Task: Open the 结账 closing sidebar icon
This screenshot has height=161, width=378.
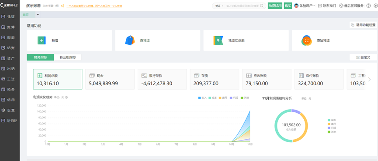Action: coord(3,48)
